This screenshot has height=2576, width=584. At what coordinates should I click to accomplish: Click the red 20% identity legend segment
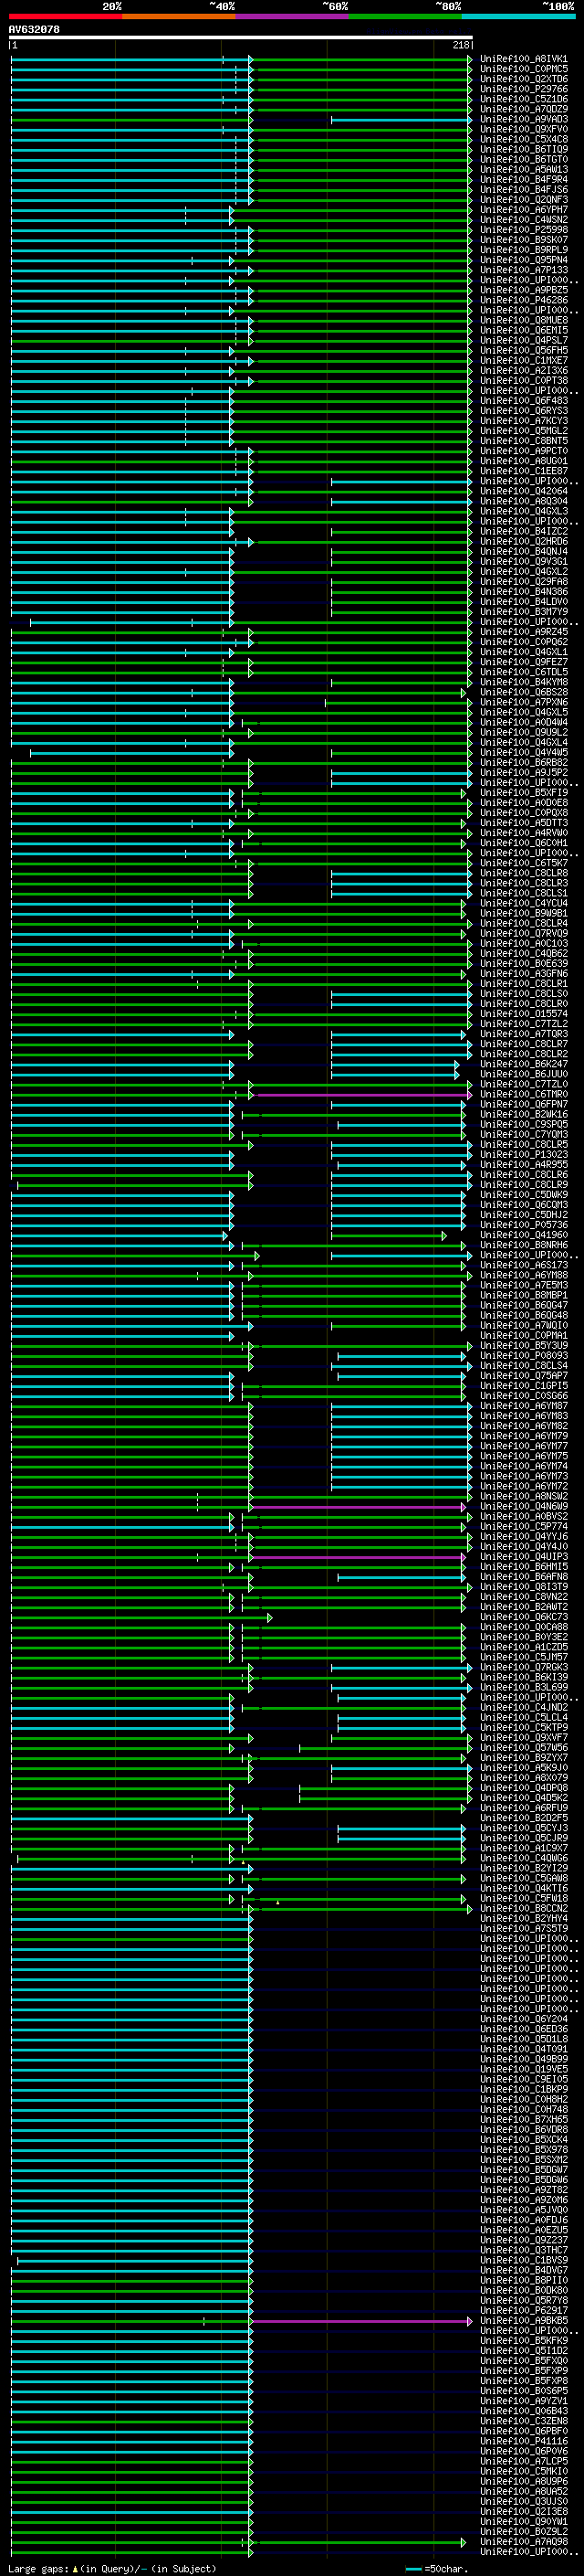[65, 16]
